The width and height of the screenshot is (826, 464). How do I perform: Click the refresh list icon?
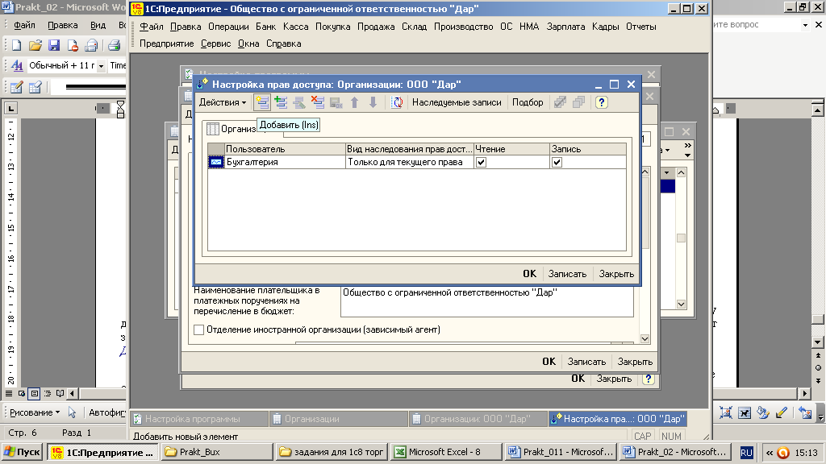click(397, 102)
